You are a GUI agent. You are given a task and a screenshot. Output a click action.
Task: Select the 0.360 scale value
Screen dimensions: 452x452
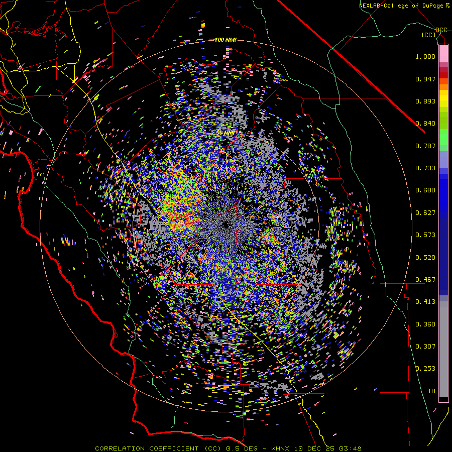coord(425,324)
